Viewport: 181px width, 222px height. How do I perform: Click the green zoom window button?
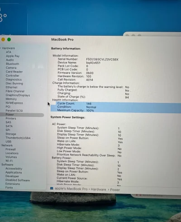coord(9,39)
